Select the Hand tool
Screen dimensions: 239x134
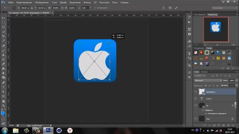coord(3,101)
